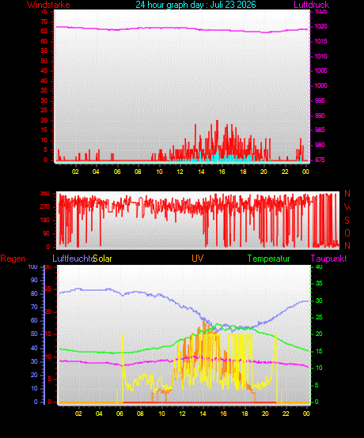The image size is (364, 438).
Task: Click the blue Luftfeuchte legend label
Action: click(x=74, y=259)
